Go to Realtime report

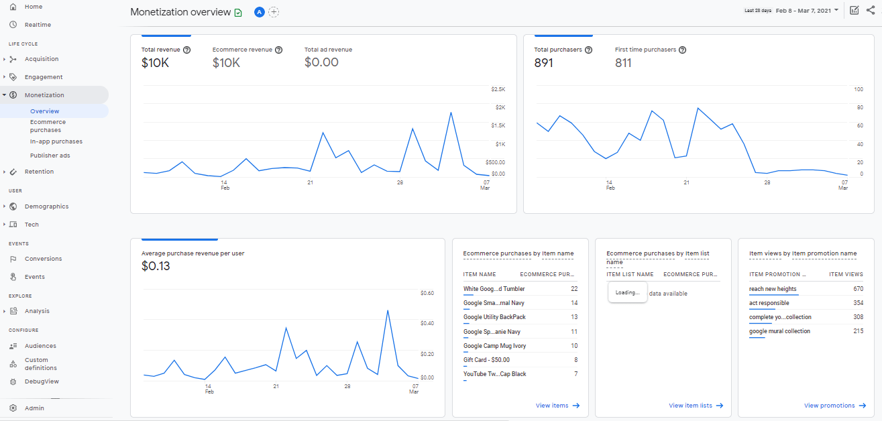pyautogui.click(x=38, y=25)
